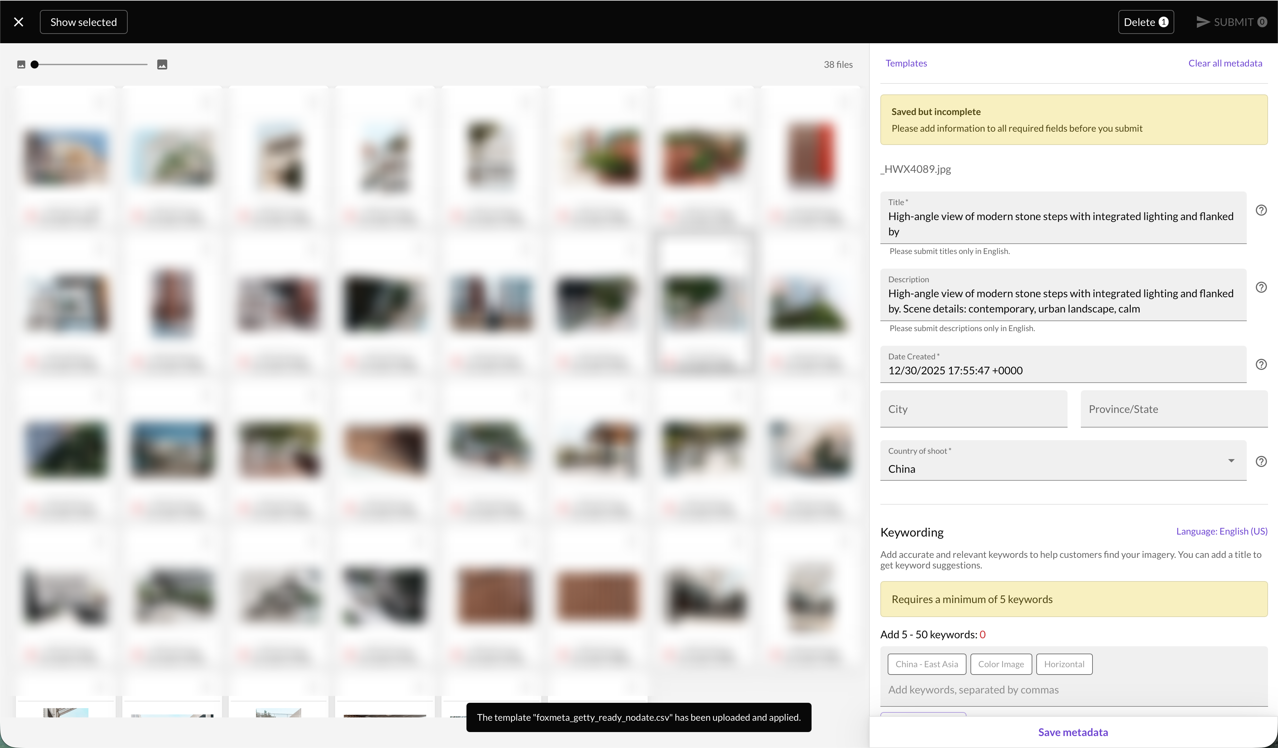This screenshot has height=748, width=1278.
Task: Open the help icon beside Date Created
Action: tap(1261, 364)
